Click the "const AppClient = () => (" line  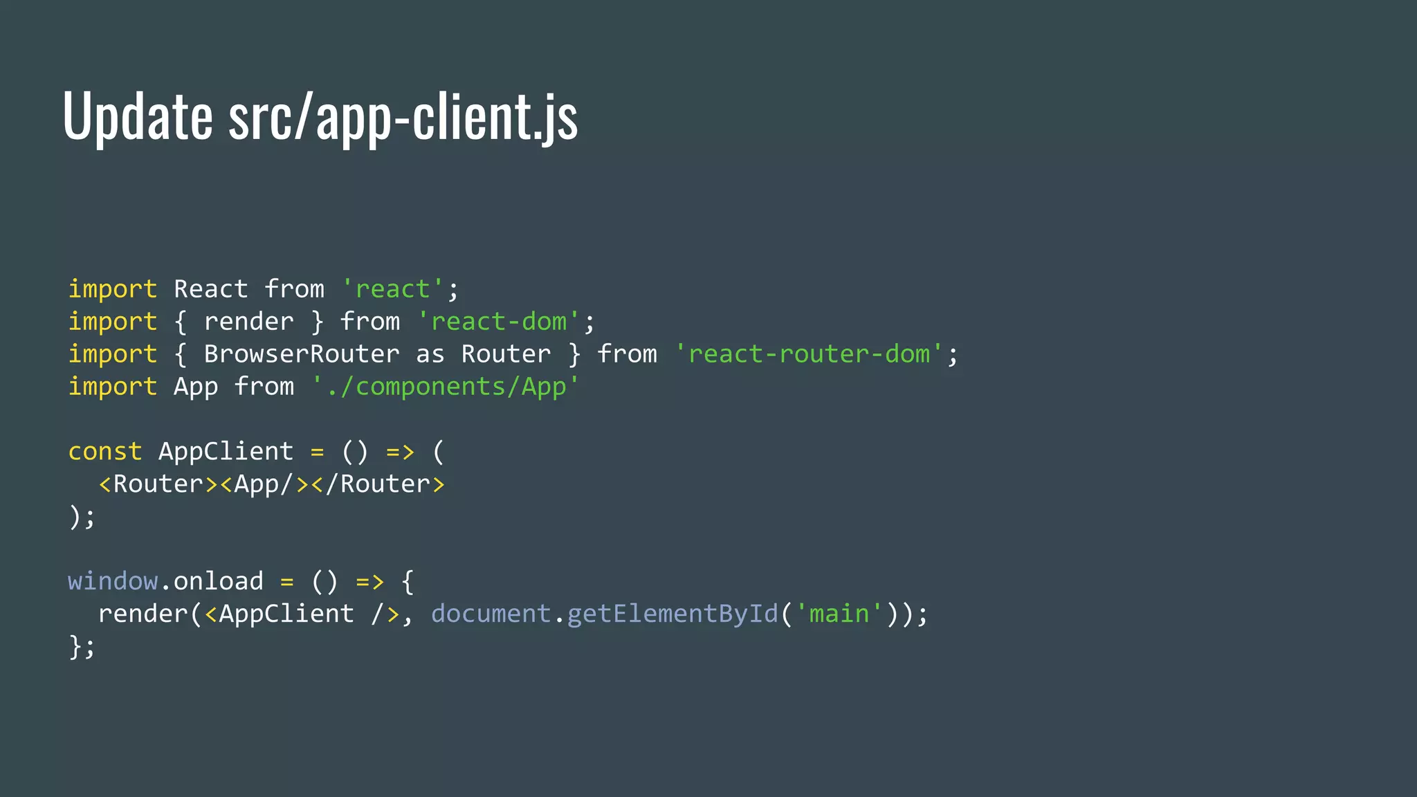point(256,452)
